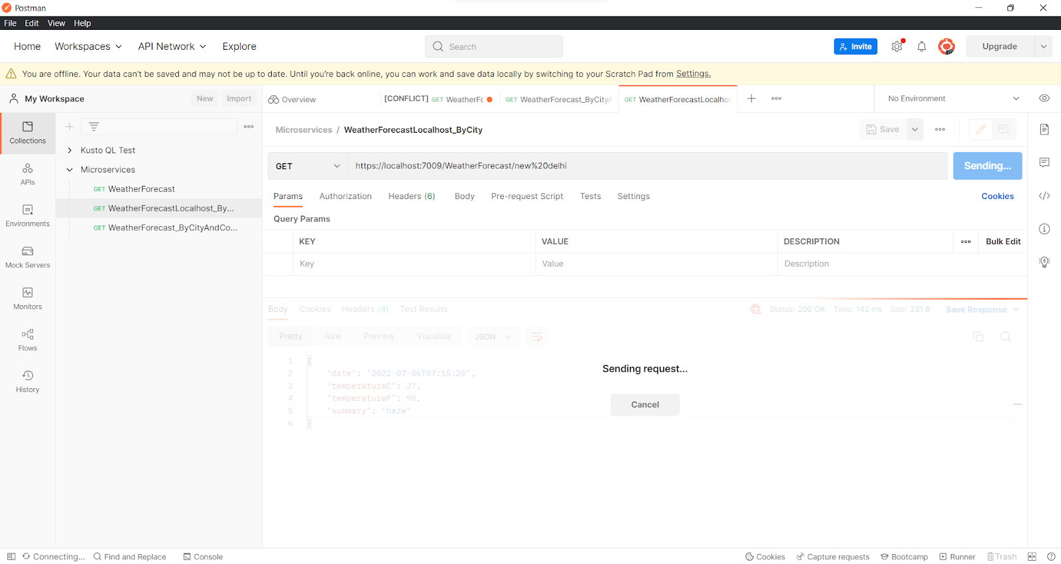
Task: Open the Workspaces dropdown
Action: 88,46
